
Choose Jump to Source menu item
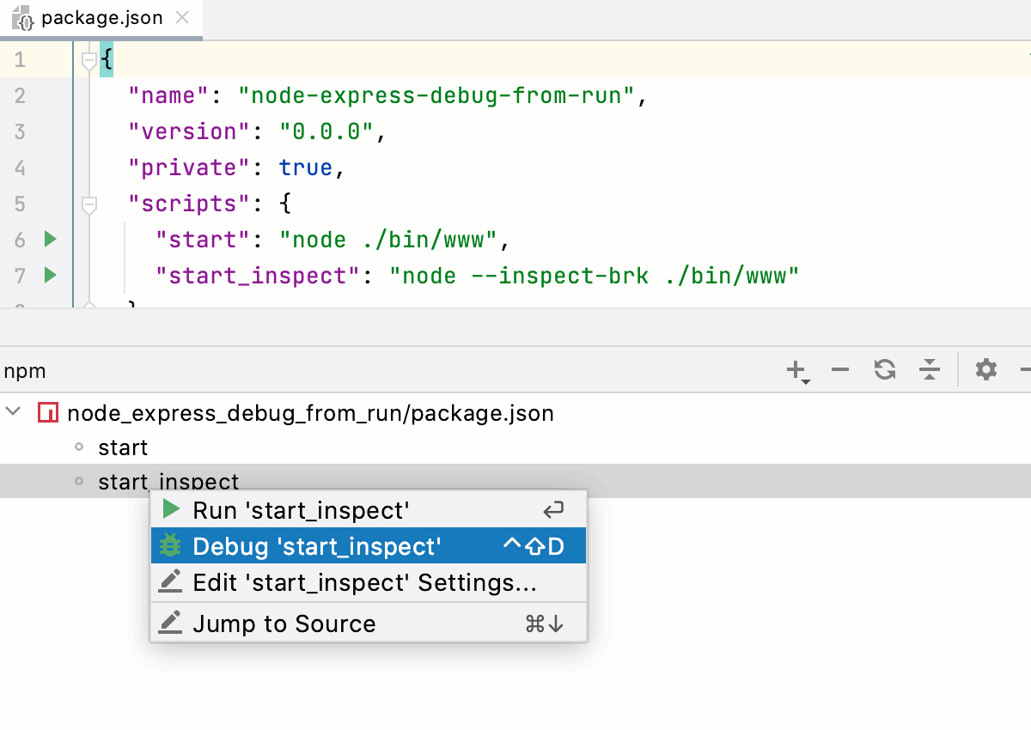[x=369, y=624]
